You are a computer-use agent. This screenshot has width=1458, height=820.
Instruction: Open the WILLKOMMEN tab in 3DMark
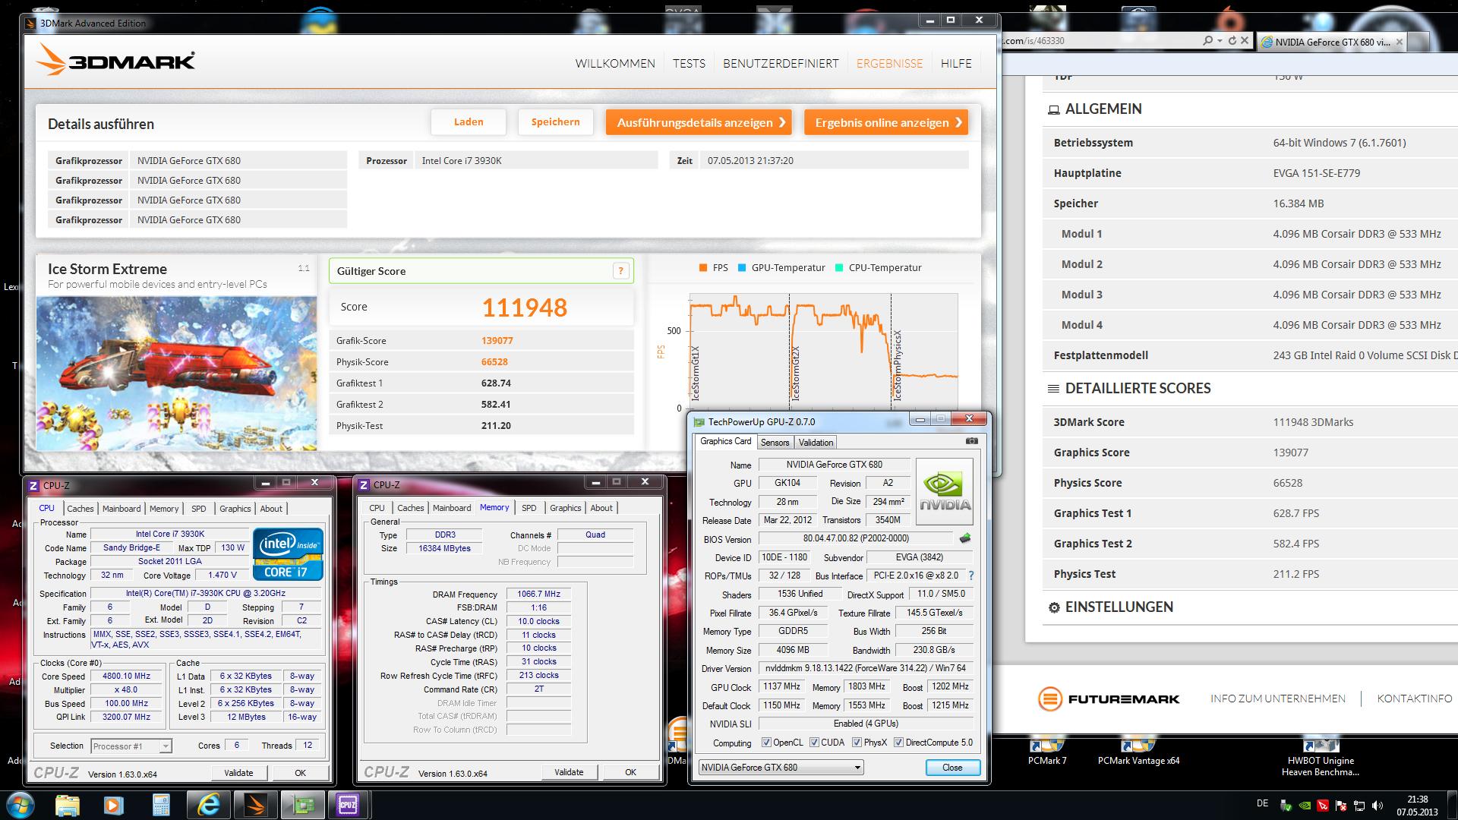click(615, 64)
